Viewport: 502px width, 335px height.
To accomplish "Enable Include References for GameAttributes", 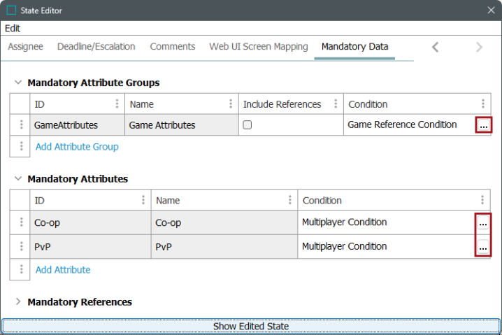I will point(248,124).
